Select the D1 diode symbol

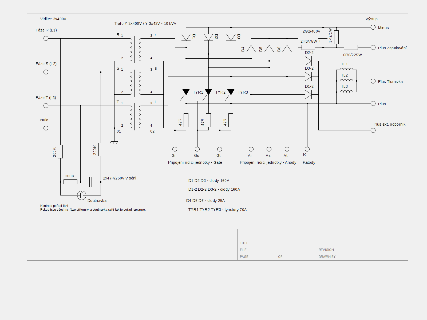pos(186,37)
